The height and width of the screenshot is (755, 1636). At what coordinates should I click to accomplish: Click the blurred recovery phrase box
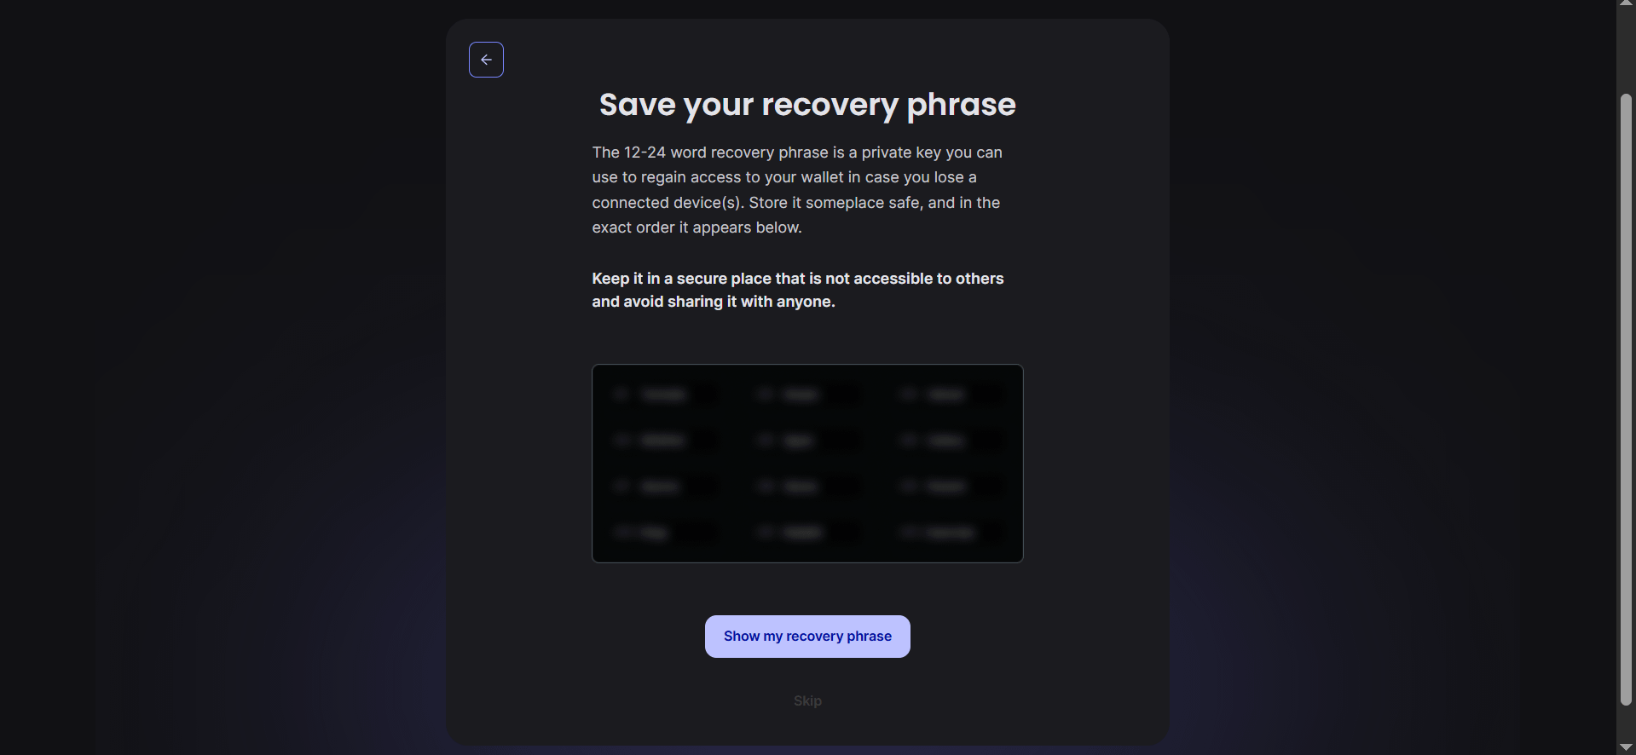(x=807, y=464)
